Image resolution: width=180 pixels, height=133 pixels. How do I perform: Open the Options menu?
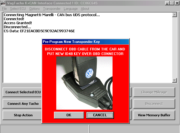point(34,9)
